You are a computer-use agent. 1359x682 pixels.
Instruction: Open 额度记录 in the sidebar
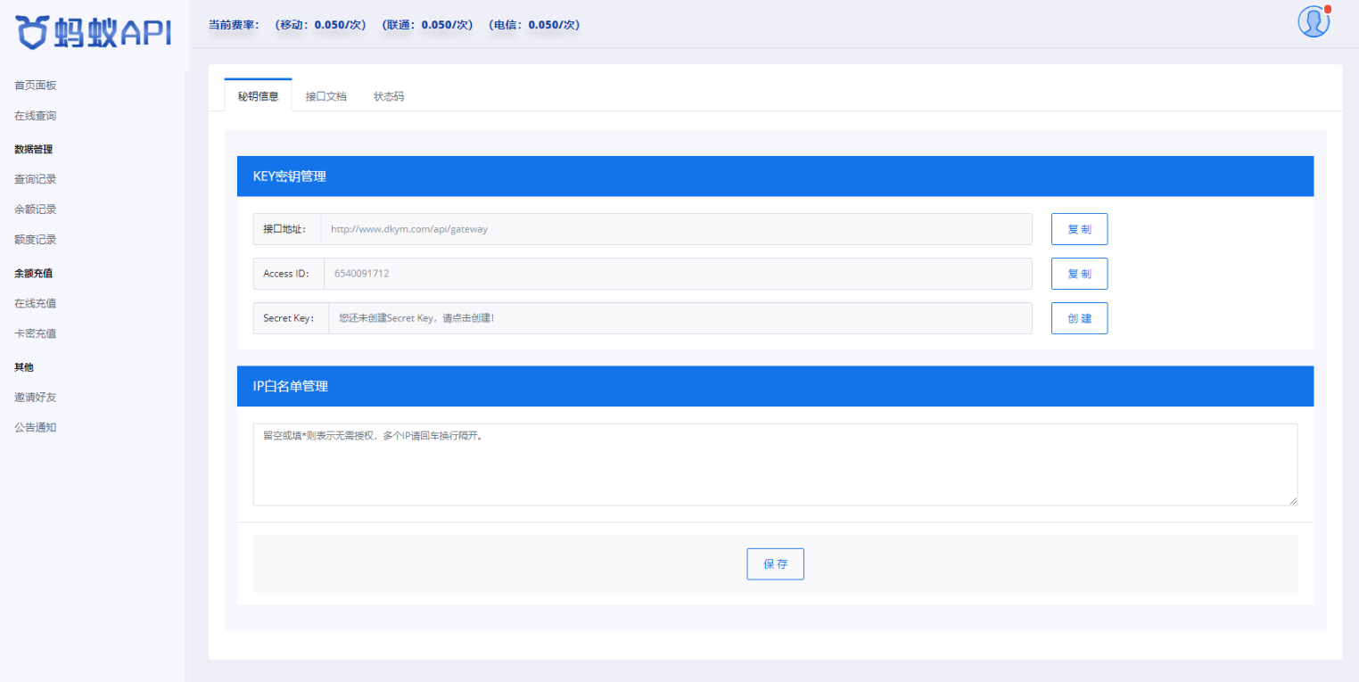click(36, 240)
